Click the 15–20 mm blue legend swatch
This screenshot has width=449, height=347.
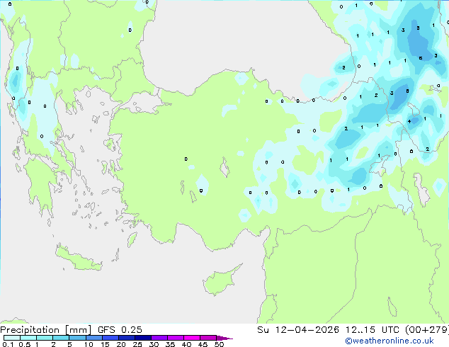tap(110, 338)
